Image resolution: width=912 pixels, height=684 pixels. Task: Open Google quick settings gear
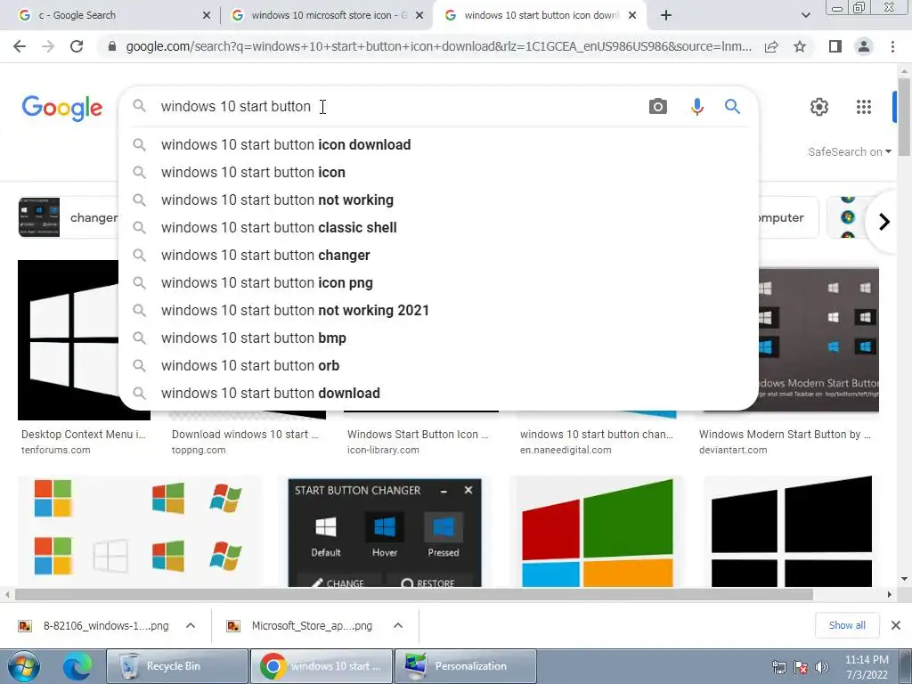[x=819, y=107]
